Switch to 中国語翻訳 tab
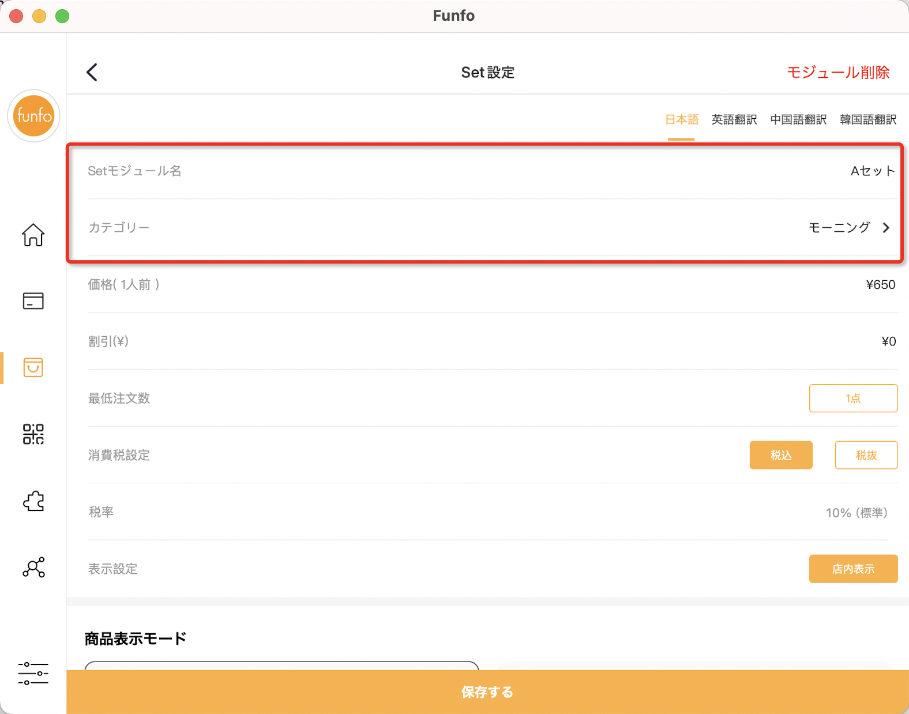This screenshot has height=714, width=909. coord(798,119)
